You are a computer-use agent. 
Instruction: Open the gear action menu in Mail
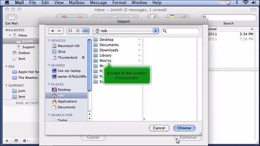point(25,141)
